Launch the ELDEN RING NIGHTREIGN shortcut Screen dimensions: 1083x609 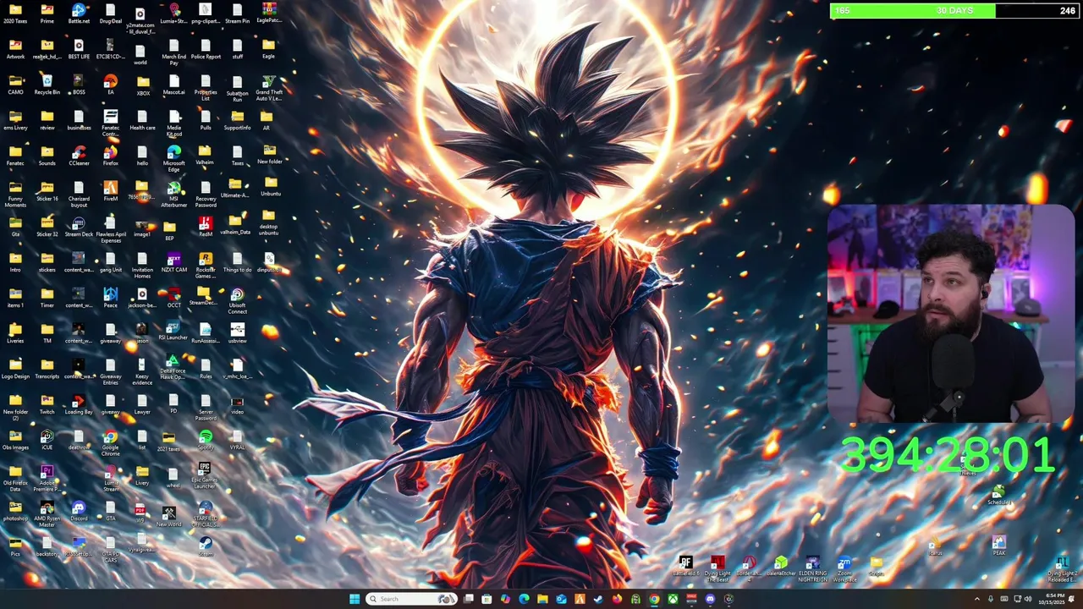click(812, 569)
